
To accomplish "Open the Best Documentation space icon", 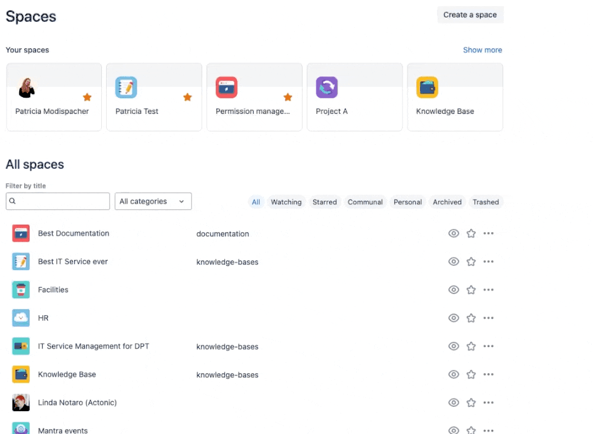I will [x=20, y=233].
